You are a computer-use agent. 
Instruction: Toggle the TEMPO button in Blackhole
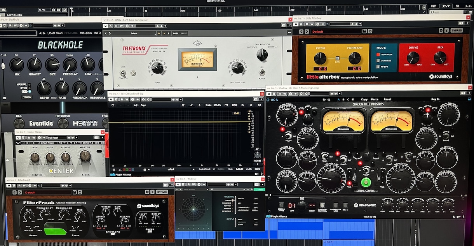[x=27, y=97]
